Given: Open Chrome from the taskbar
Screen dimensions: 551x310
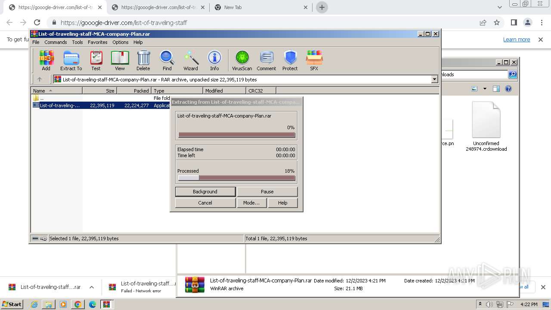Looking at the screenshot, I should [78, 304].
